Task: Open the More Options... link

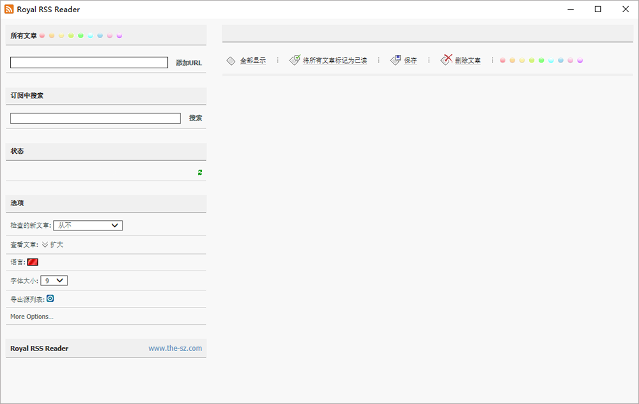Action: pyautogui.click(x=32, y=317)
